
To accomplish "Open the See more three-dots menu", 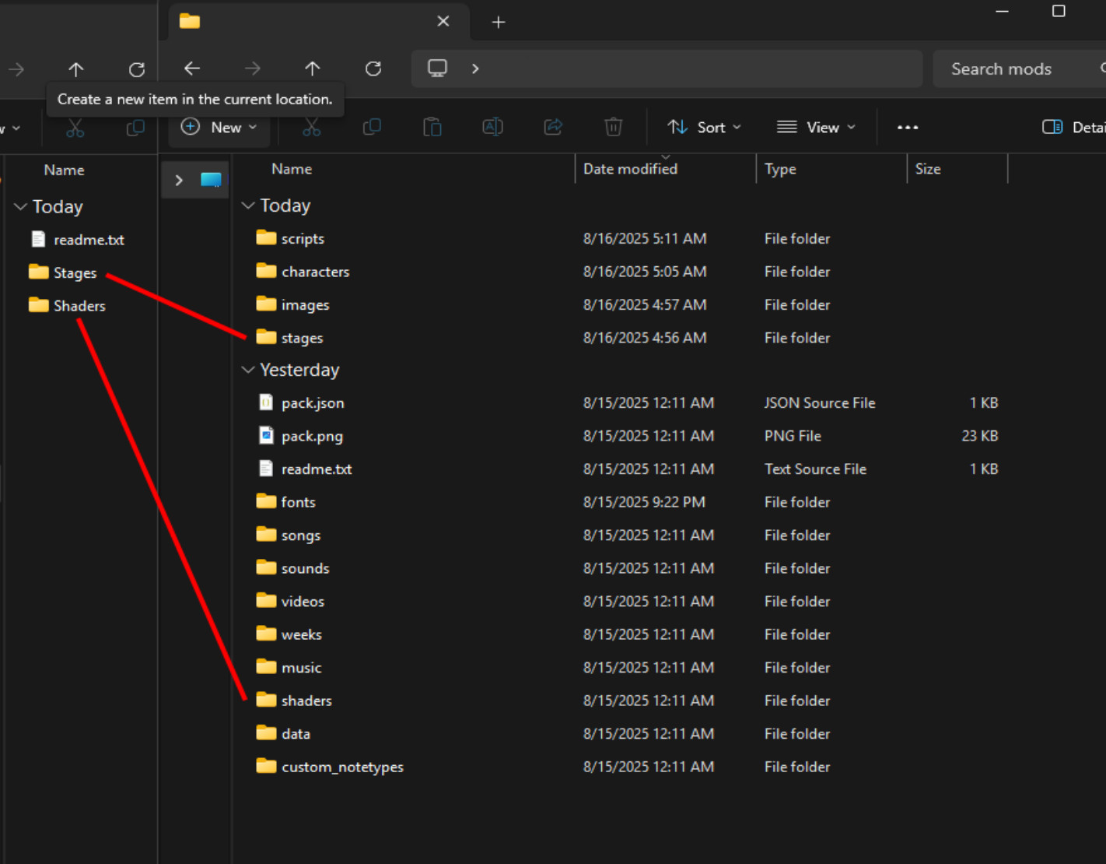I will coord(907,127).
